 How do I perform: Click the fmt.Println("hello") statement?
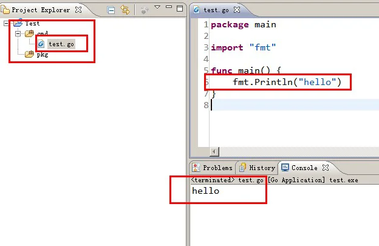click(x=287, y=82)
